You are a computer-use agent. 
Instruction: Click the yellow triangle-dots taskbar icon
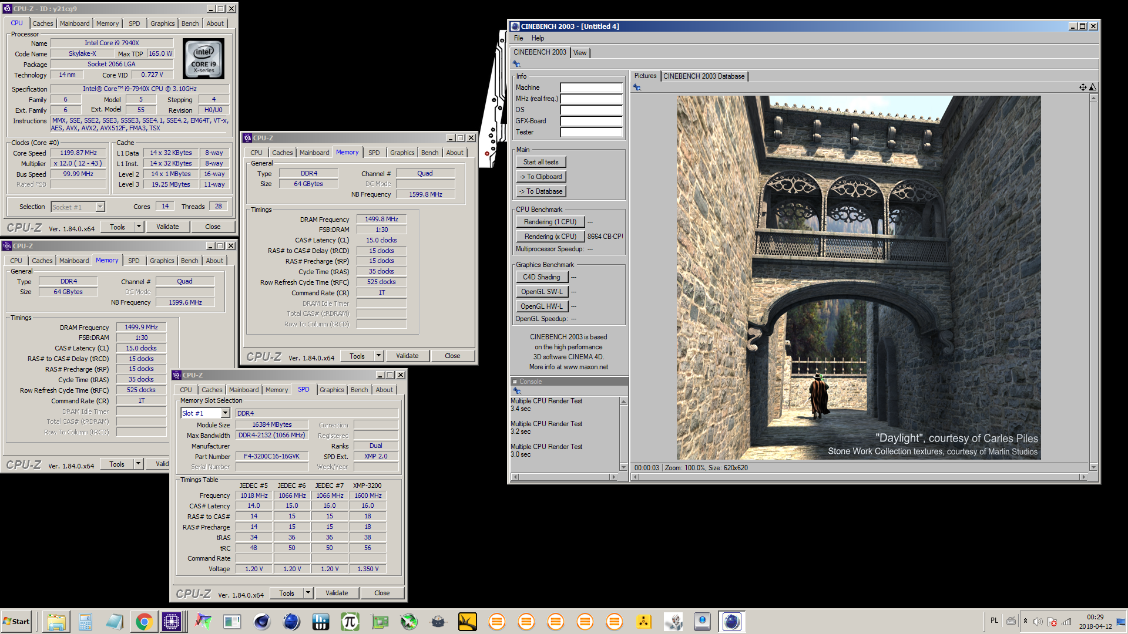click(x=644, y=622)
